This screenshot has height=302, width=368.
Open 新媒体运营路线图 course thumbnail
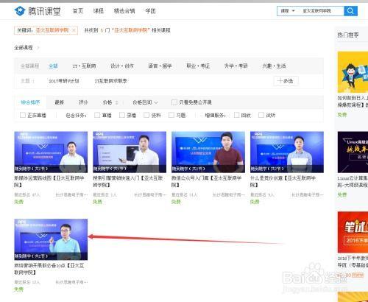pyautogui.click(x=51, y=152)
